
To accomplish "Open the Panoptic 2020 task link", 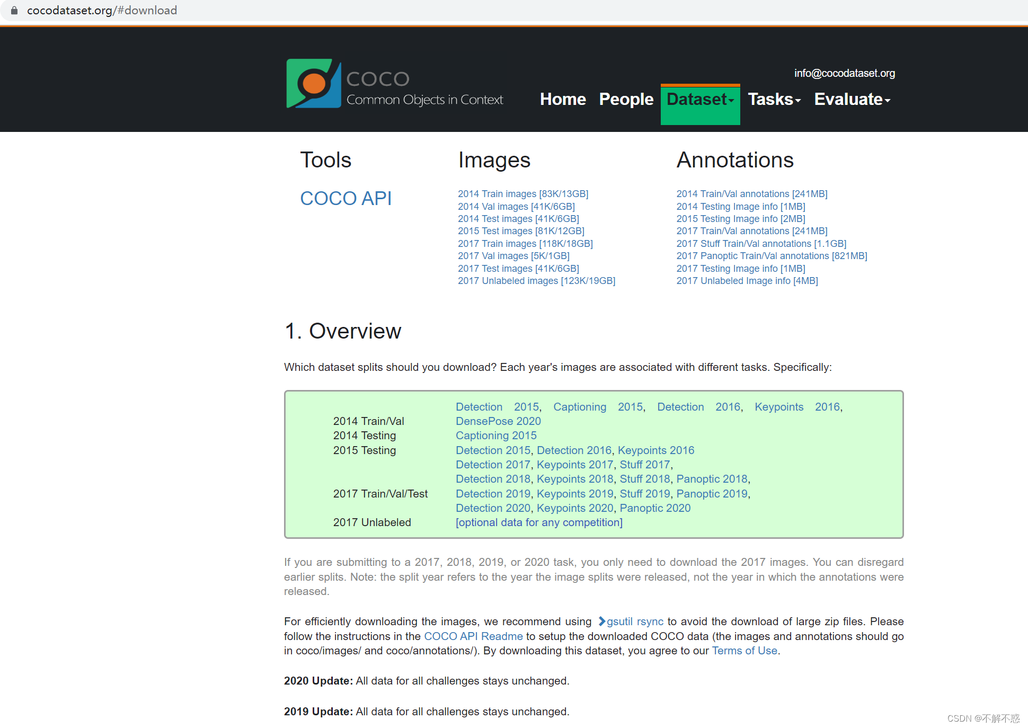I will [655, 508].
